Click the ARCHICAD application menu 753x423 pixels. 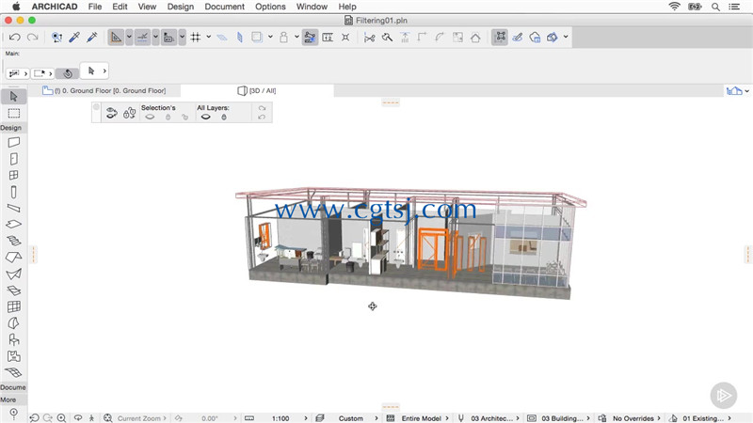pyautogui.click(x=55, y=7)
